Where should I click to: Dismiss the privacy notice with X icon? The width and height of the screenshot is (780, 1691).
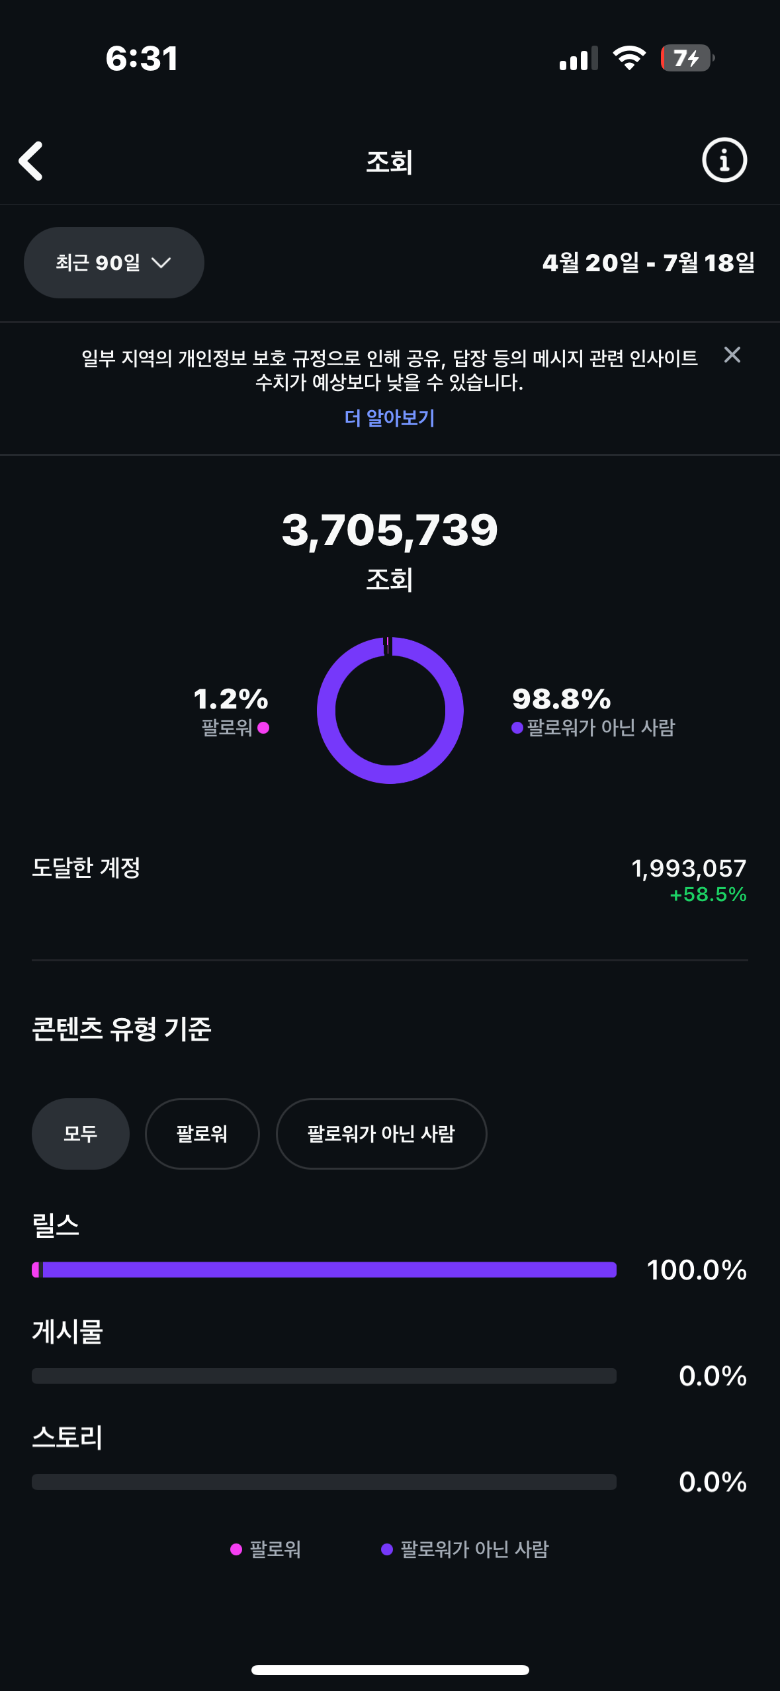coord(732,355)
